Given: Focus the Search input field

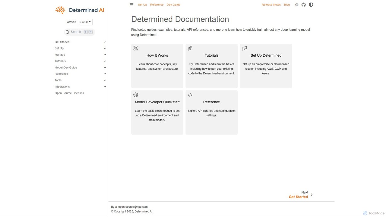Looking at the screenshot, I should tap(80, 32).
